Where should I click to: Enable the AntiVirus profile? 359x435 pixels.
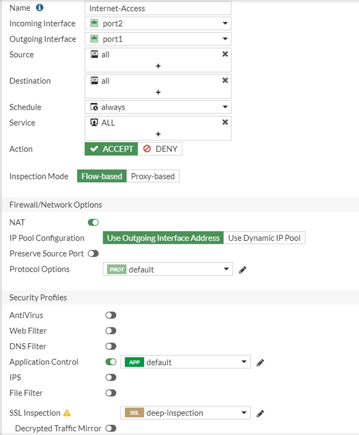point(110,315)
